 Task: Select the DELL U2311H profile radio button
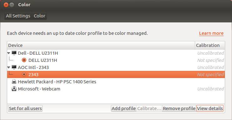pos(24,60)
